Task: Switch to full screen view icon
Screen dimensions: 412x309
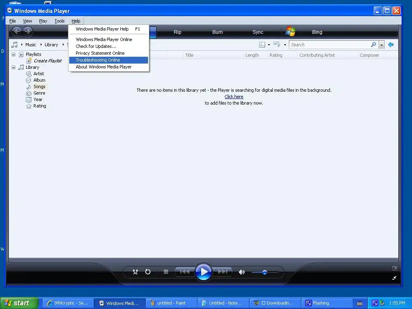Action: (394, 268)
